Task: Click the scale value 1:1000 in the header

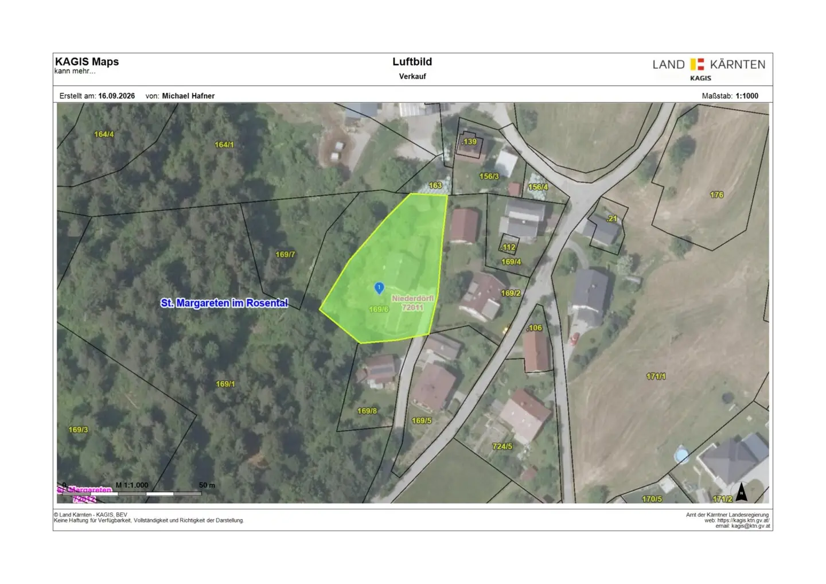Action: click(x=747, y=96)
